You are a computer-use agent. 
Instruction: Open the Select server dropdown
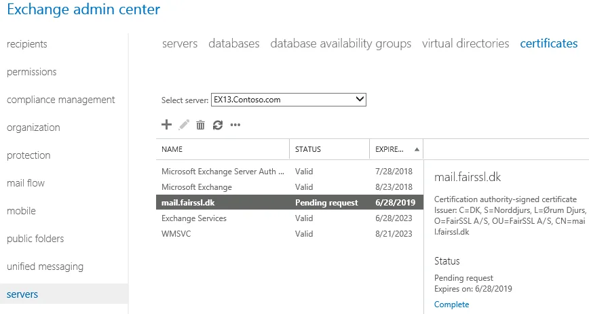(288, 100)
